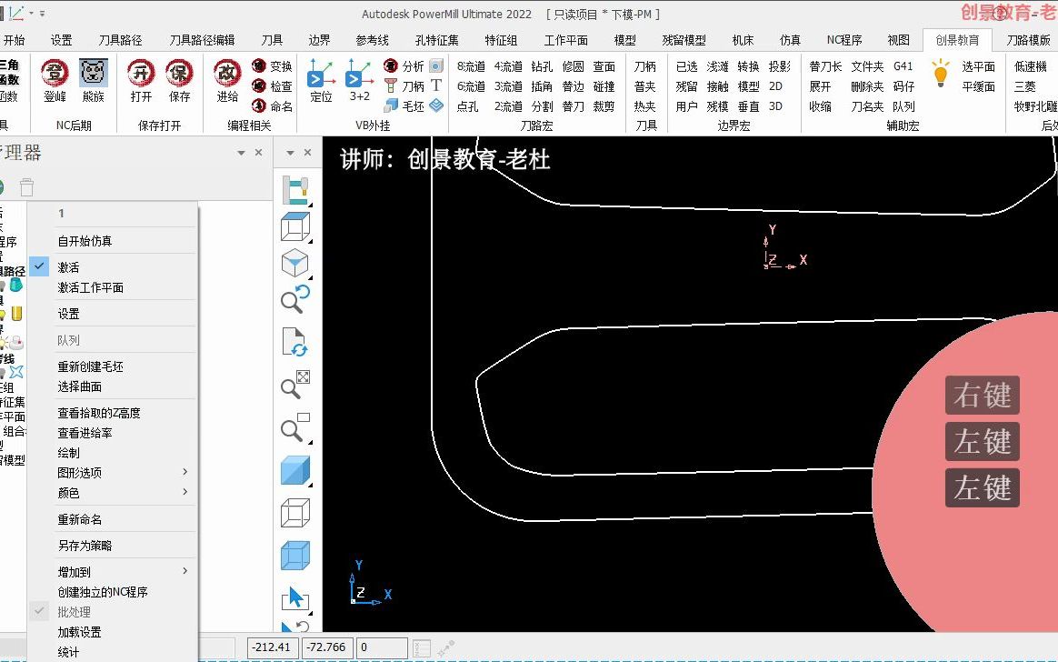Click the 保存 save icon
The image size is (1058, 662).
(x=179, y=73)
